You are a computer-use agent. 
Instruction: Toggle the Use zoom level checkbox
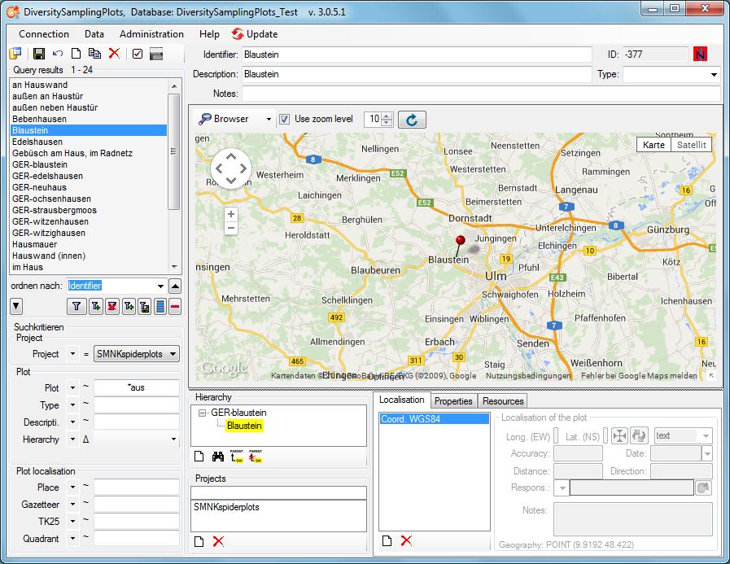coord(284,119)
